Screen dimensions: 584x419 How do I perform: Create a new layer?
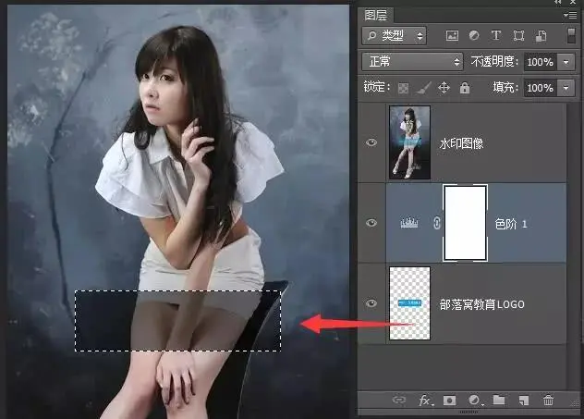524,401
